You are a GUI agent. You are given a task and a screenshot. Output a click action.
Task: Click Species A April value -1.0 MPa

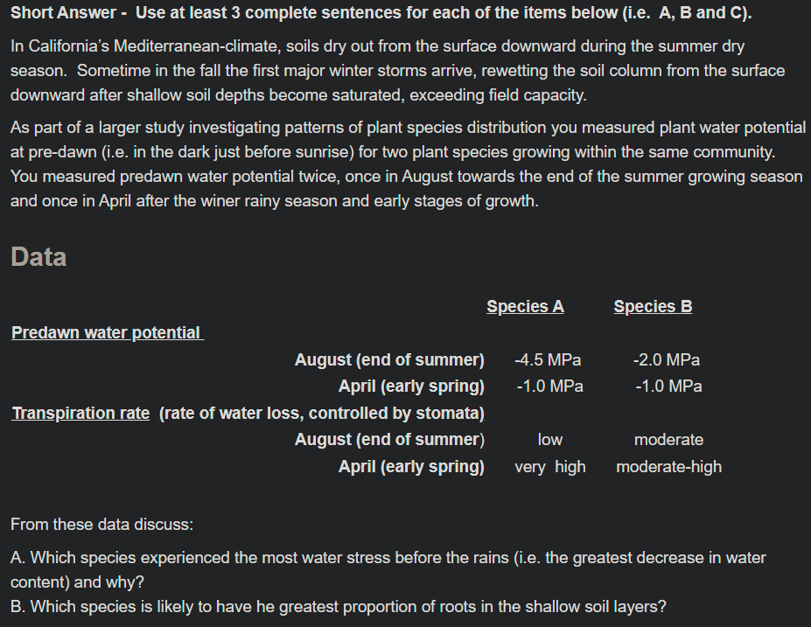(x=549, y=387)
